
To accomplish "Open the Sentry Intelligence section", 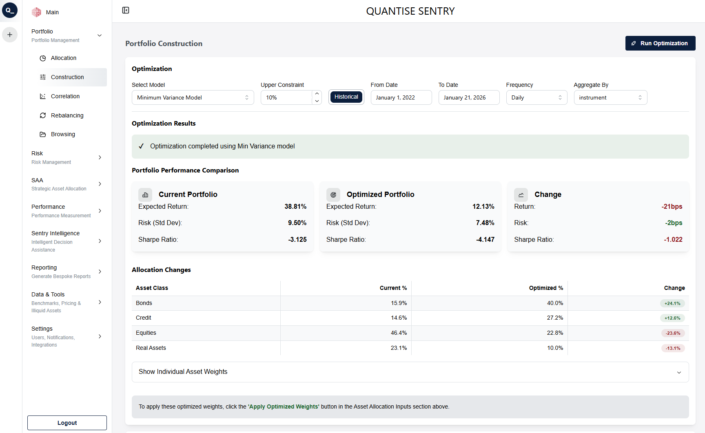I will click(x=100, y=241).
